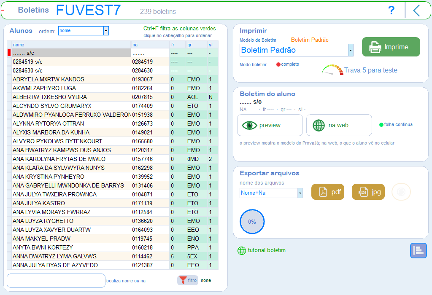
Task: Expand the Nome+Na file name dropdown
Action: pos(300,193)
